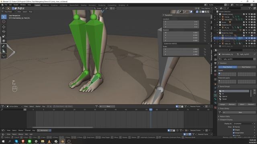This screenshot has width=257, height=144.
Task: Open the Pose menu in viewport header
Action: pyautogui.click(x=31, y=12)
